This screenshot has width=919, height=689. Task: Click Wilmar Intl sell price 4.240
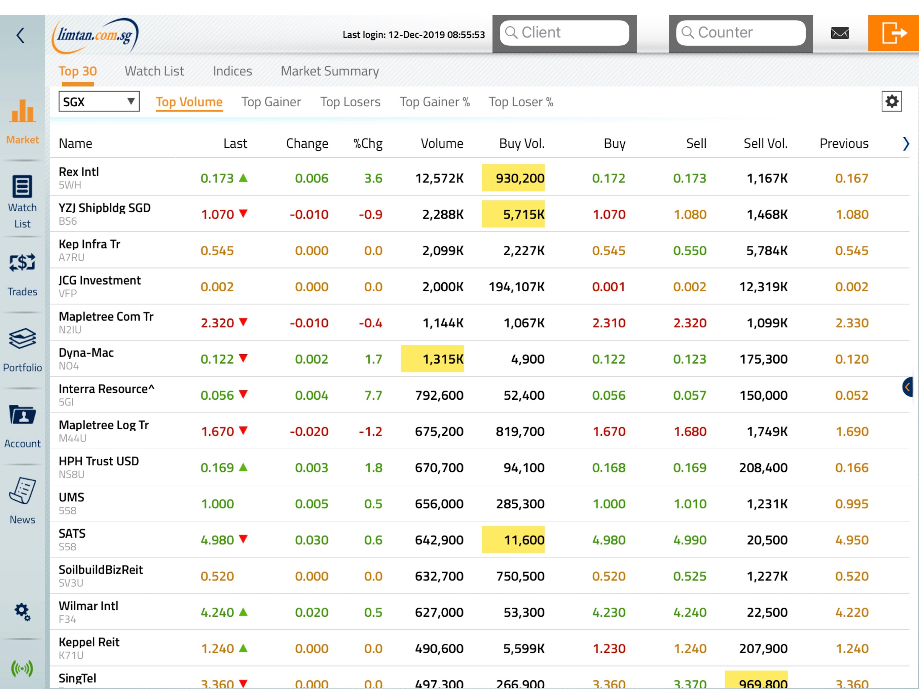690,612
